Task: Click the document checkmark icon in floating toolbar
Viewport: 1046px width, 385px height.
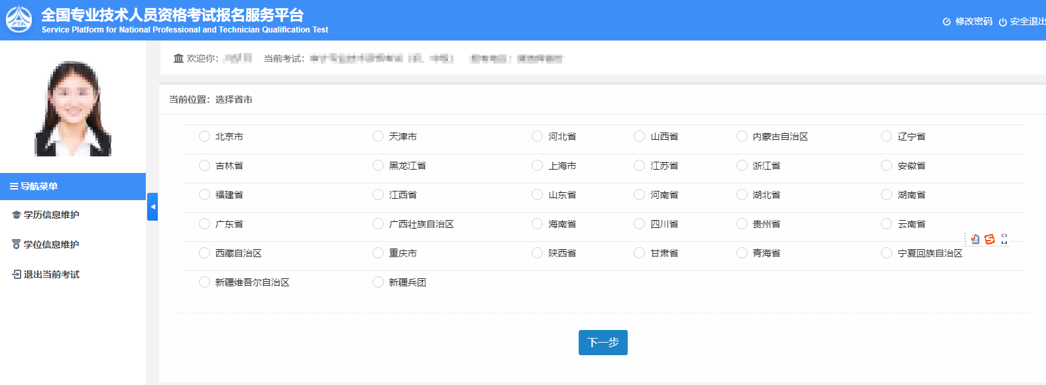Action: point(975,239)
